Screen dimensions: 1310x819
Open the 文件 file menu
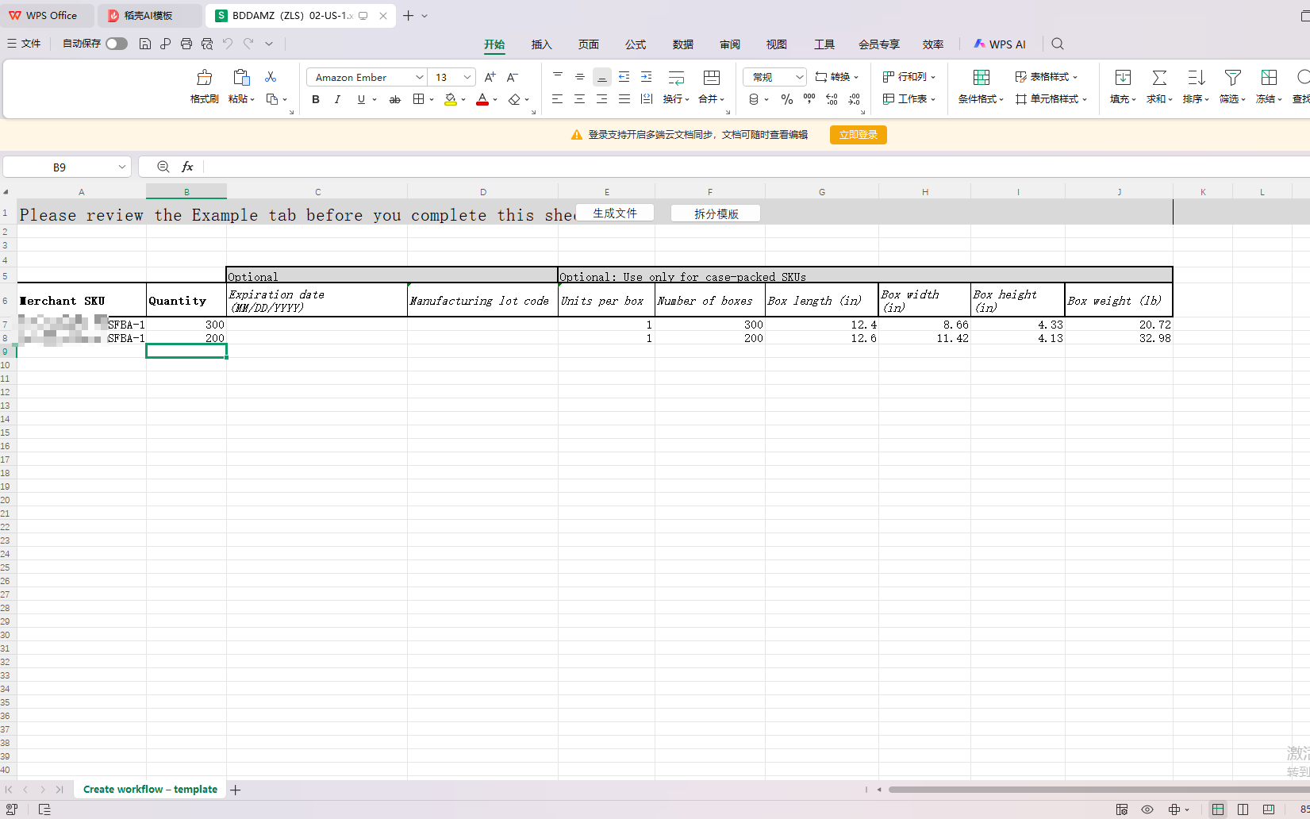click(24, 44)
